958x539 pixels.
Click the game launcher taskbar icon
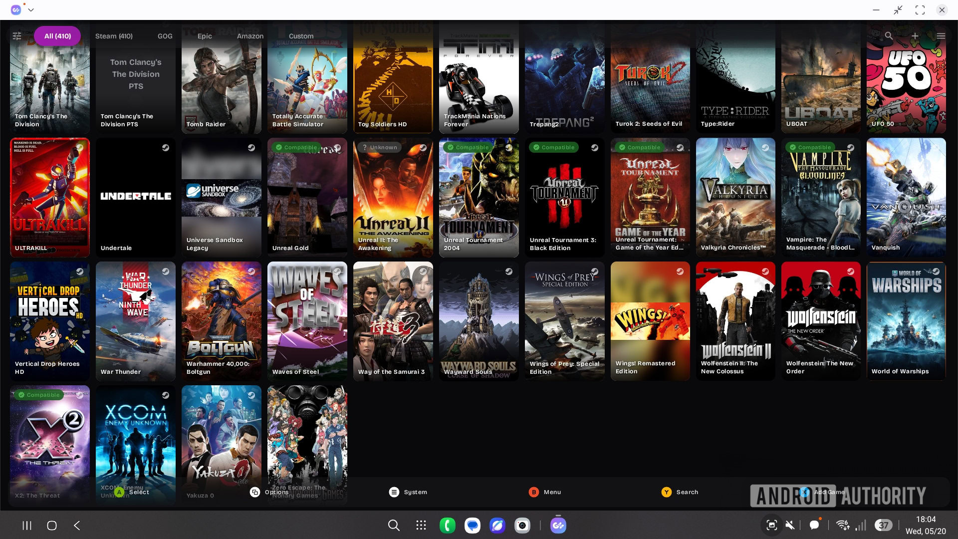point(558,525)
